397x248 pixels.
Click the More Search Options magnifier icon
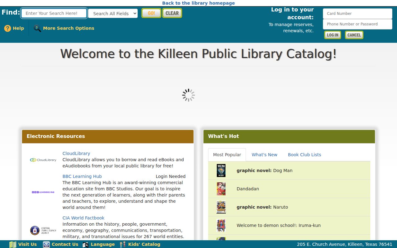(37, 28)
